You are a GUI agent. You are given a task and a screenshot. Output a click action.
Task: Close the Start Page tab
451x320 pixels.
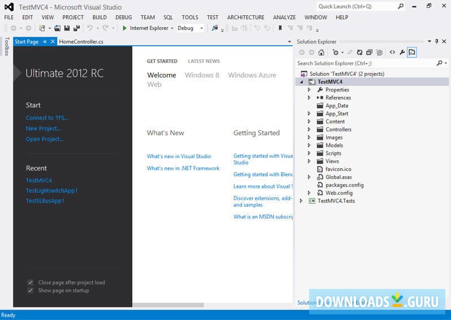click(53, 42)
